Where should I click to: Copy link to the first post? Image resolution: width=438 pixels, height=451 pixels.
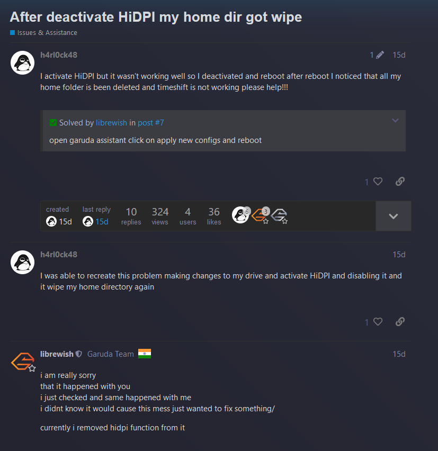tap(400, 182)
